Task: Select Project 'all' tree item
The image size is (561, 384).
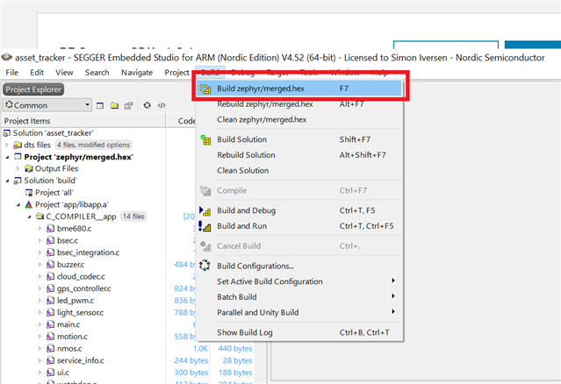Action: (54, 193)
